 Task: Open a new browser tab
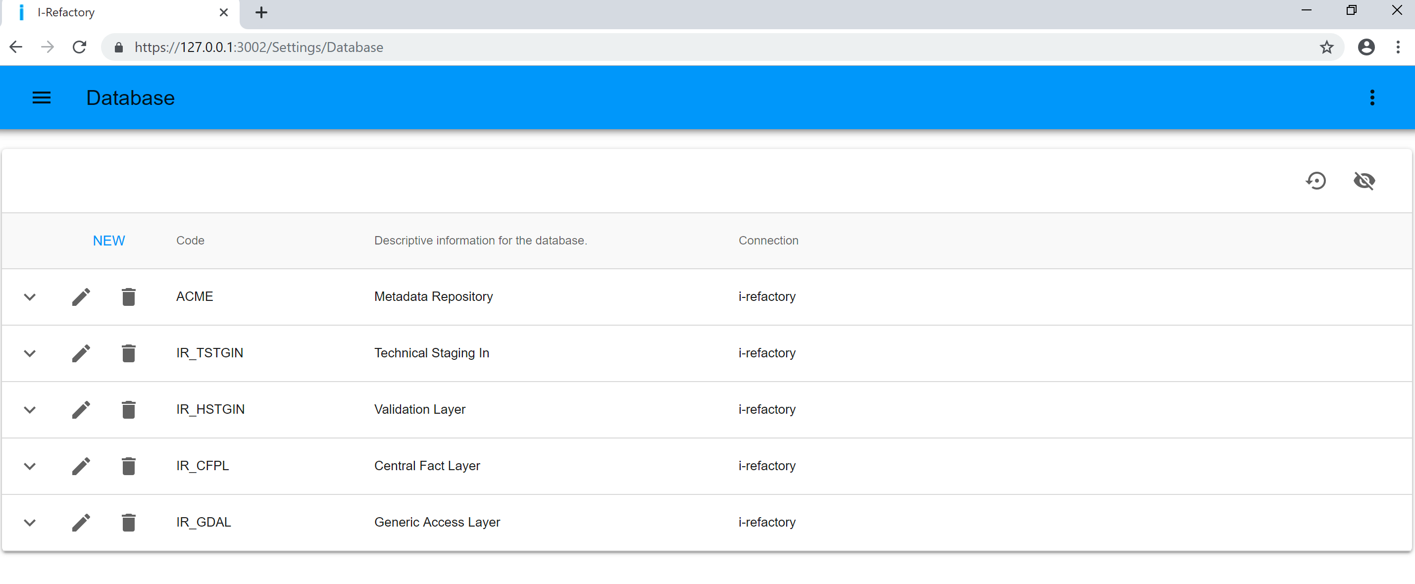point(261,13)
